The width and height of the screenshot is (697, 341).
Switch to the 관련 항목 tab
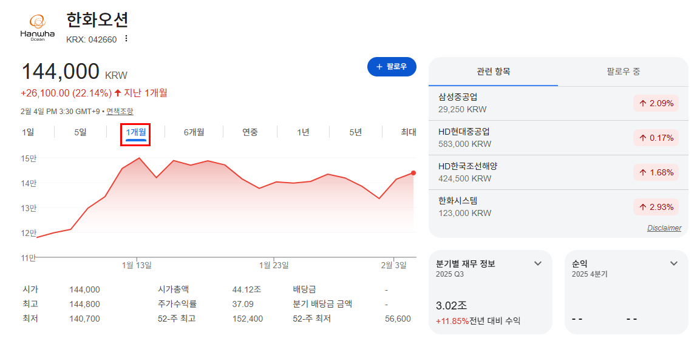(494, 72)
